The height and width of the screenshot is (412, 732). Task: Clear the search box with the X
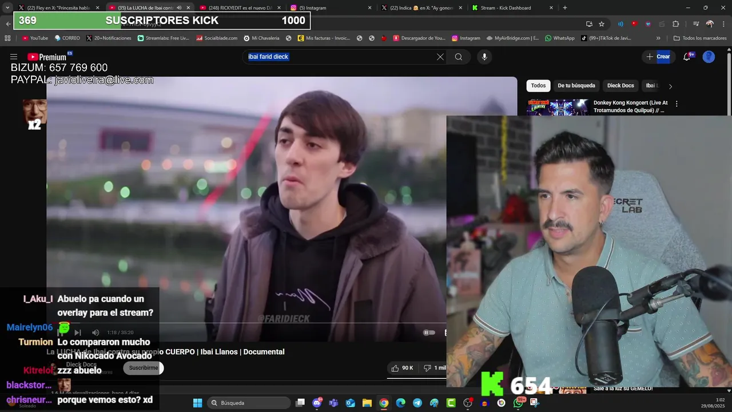click(440, 57)
